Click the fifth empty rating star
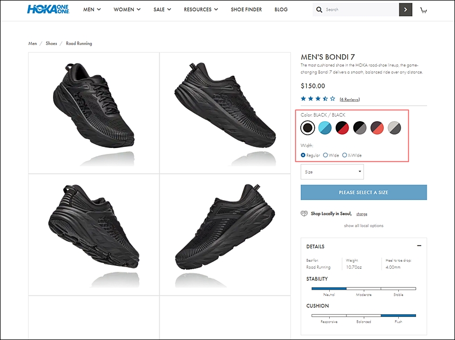Screen dimensions: 455x340 (x=332, y=99)
